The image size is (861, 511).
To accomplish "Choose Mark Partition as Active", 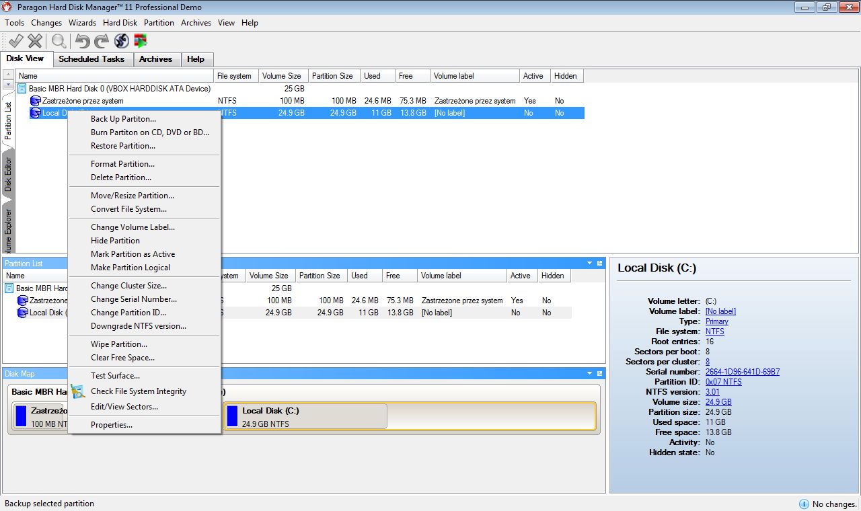I will coord(133,254).
